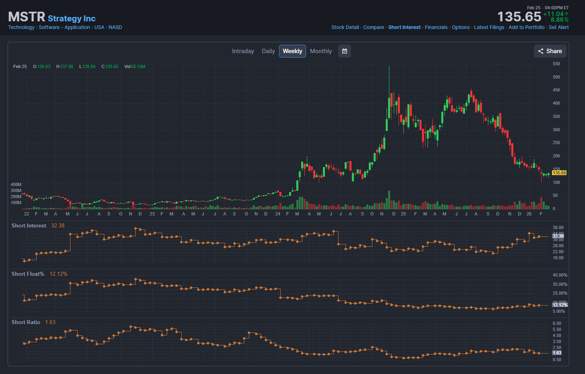
Task: Open the Short Interest page link
Action: (x=404, y=27)
